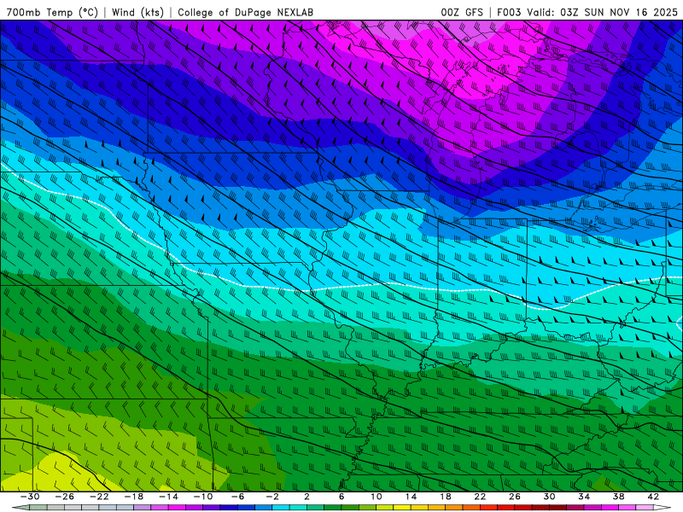
Task: Click the -6 color scale label
Action: (x=238, y=497)
